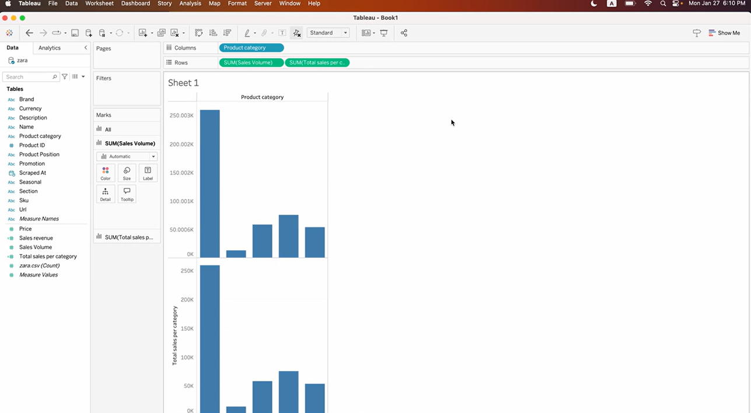Viewport: 751px width, 413px height.
Task: Click the Show/Hide Cards icon
Action: pyautogui.click(x=366, y=33)
